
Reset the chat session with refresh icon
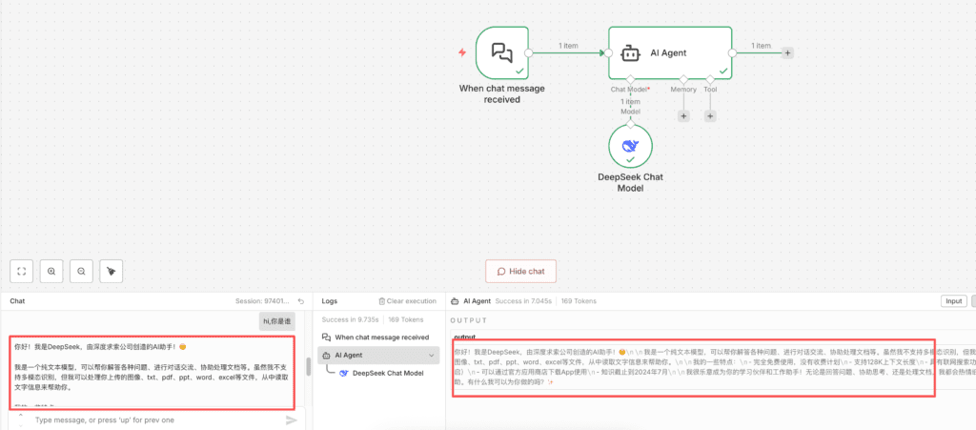tap(300, 301)
